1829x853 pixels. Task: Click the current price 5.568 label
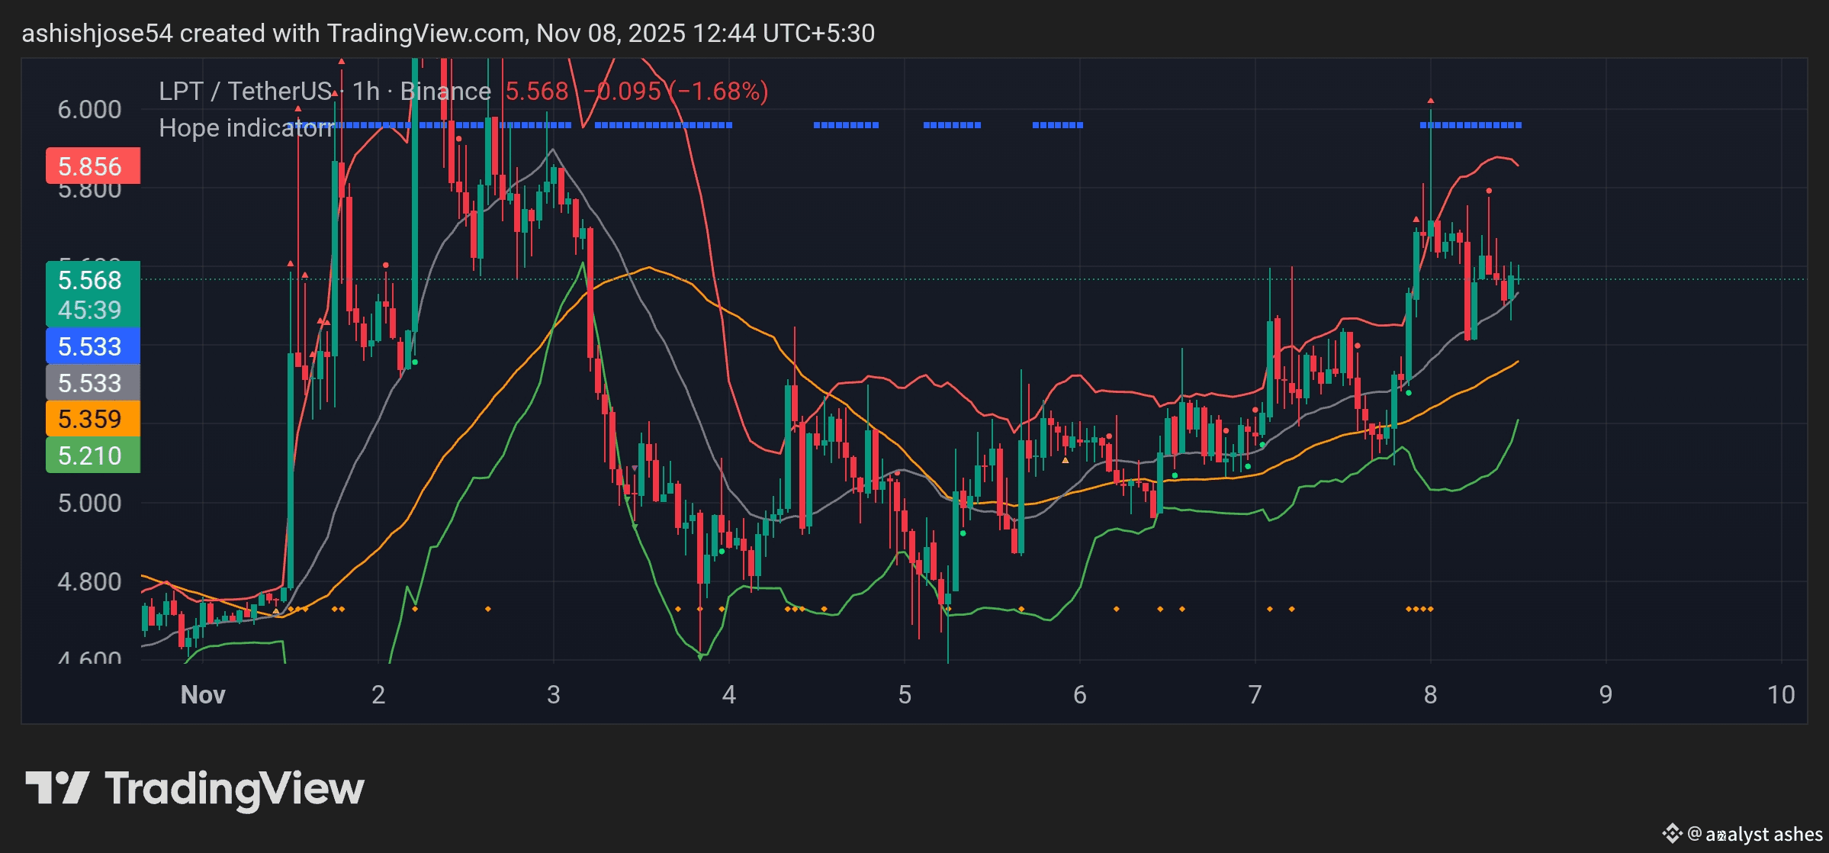tap(90, 280)
